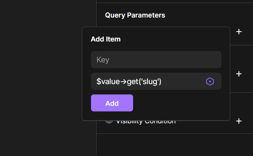Click the plus icon beside Query Parameters
Viewport: 253px width, 156px height.
(239, 32)
